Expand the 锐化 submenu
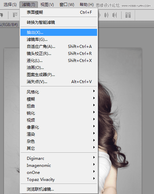This screenshot has height=194, width=154. 59,113
